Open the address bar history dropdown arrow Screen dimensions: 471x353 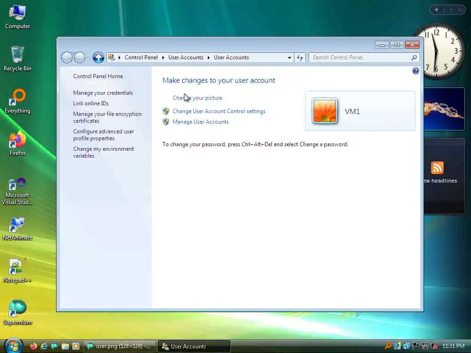click(x=289, y=57)
